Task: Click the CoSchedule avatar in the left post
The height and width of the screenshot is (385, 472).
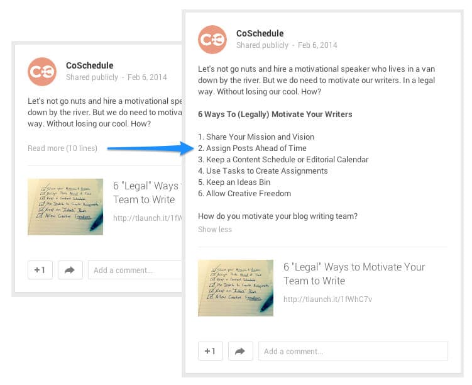Action: pos(42,72)
